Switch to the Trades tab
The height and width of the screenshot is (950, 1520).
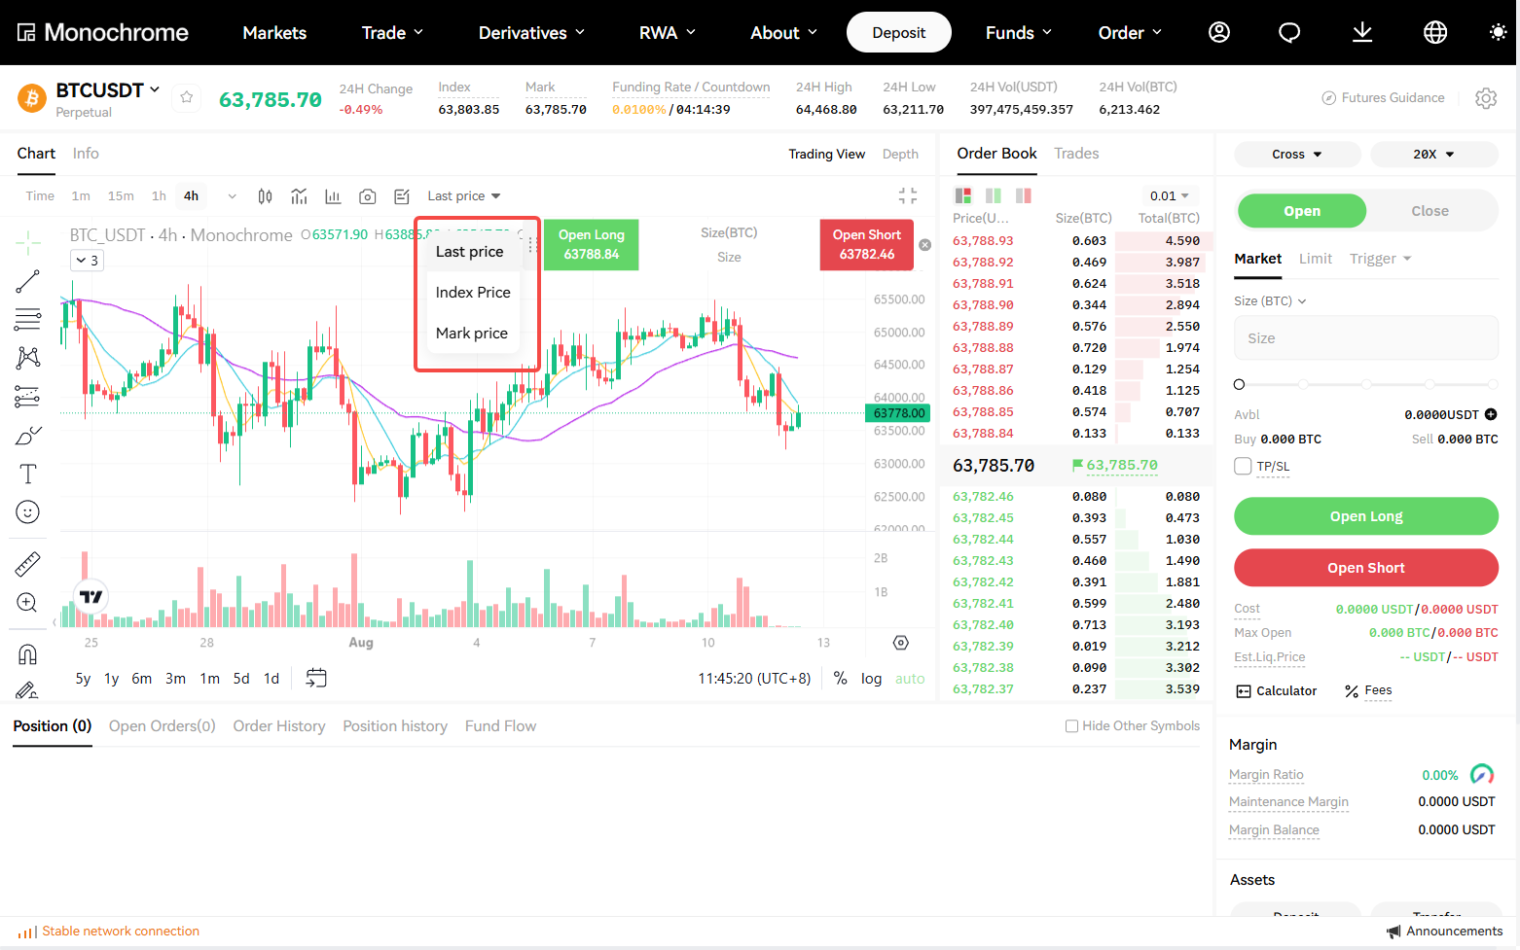1076,154
